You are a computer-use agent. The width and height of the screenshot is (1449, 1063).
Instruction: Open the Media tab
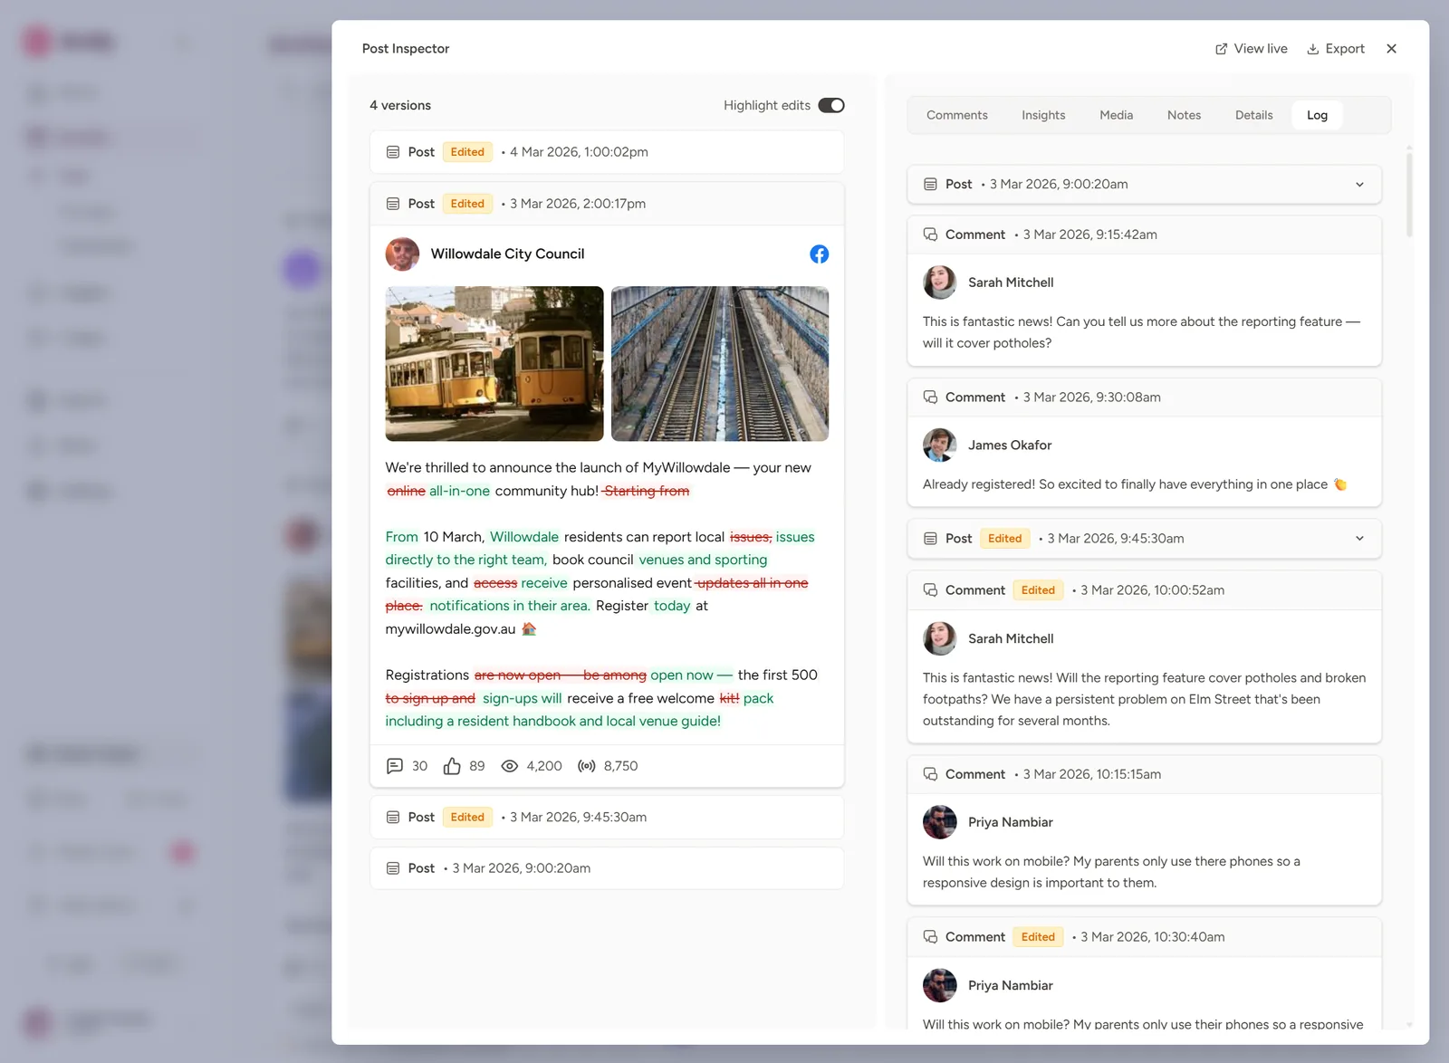(1117, 115)
